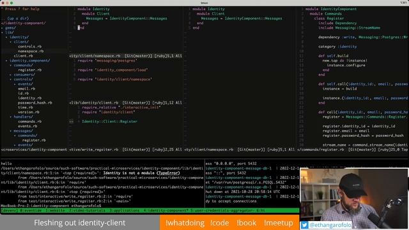Open client.rb under identity/
409x230 pixels.
point(23,56)
